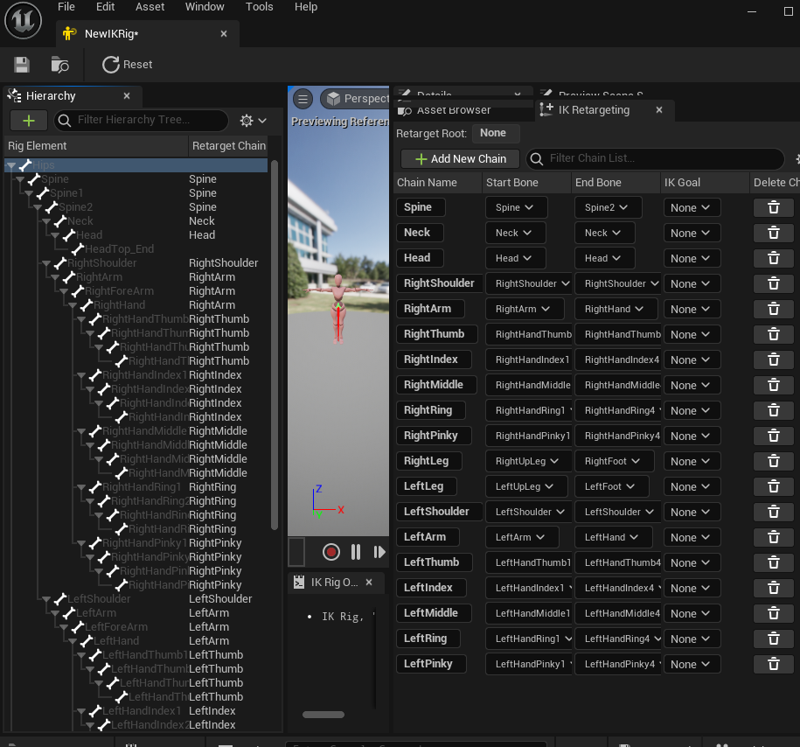
Task: Delete the RightThumb chain
Action: click(x=774, y=334)
